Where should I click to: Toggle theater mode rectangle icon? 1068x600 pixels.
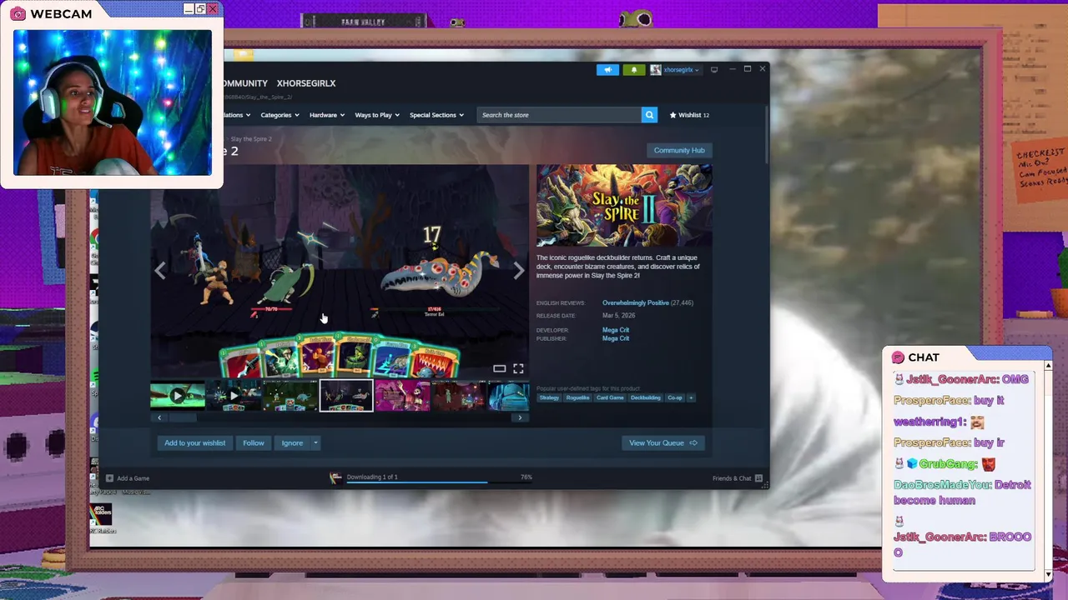pyautogui.click(x=499, y=368)
